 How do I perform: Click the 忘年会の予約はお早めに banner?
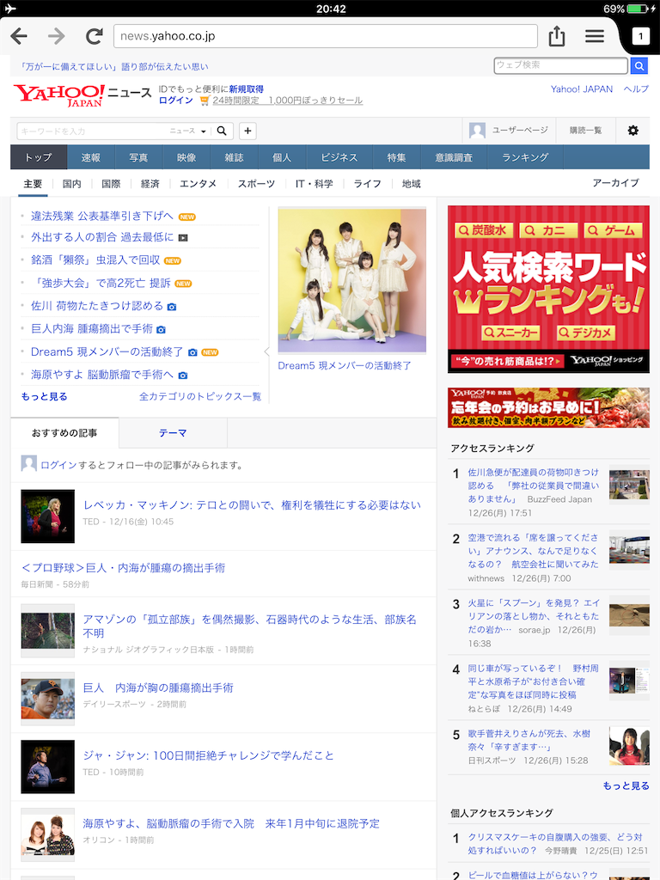pos(548,407)
